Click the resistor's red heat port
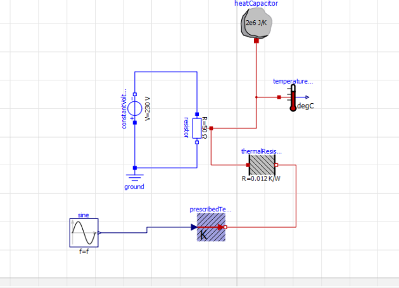This screenshot has height=288, width=399. 211,128
